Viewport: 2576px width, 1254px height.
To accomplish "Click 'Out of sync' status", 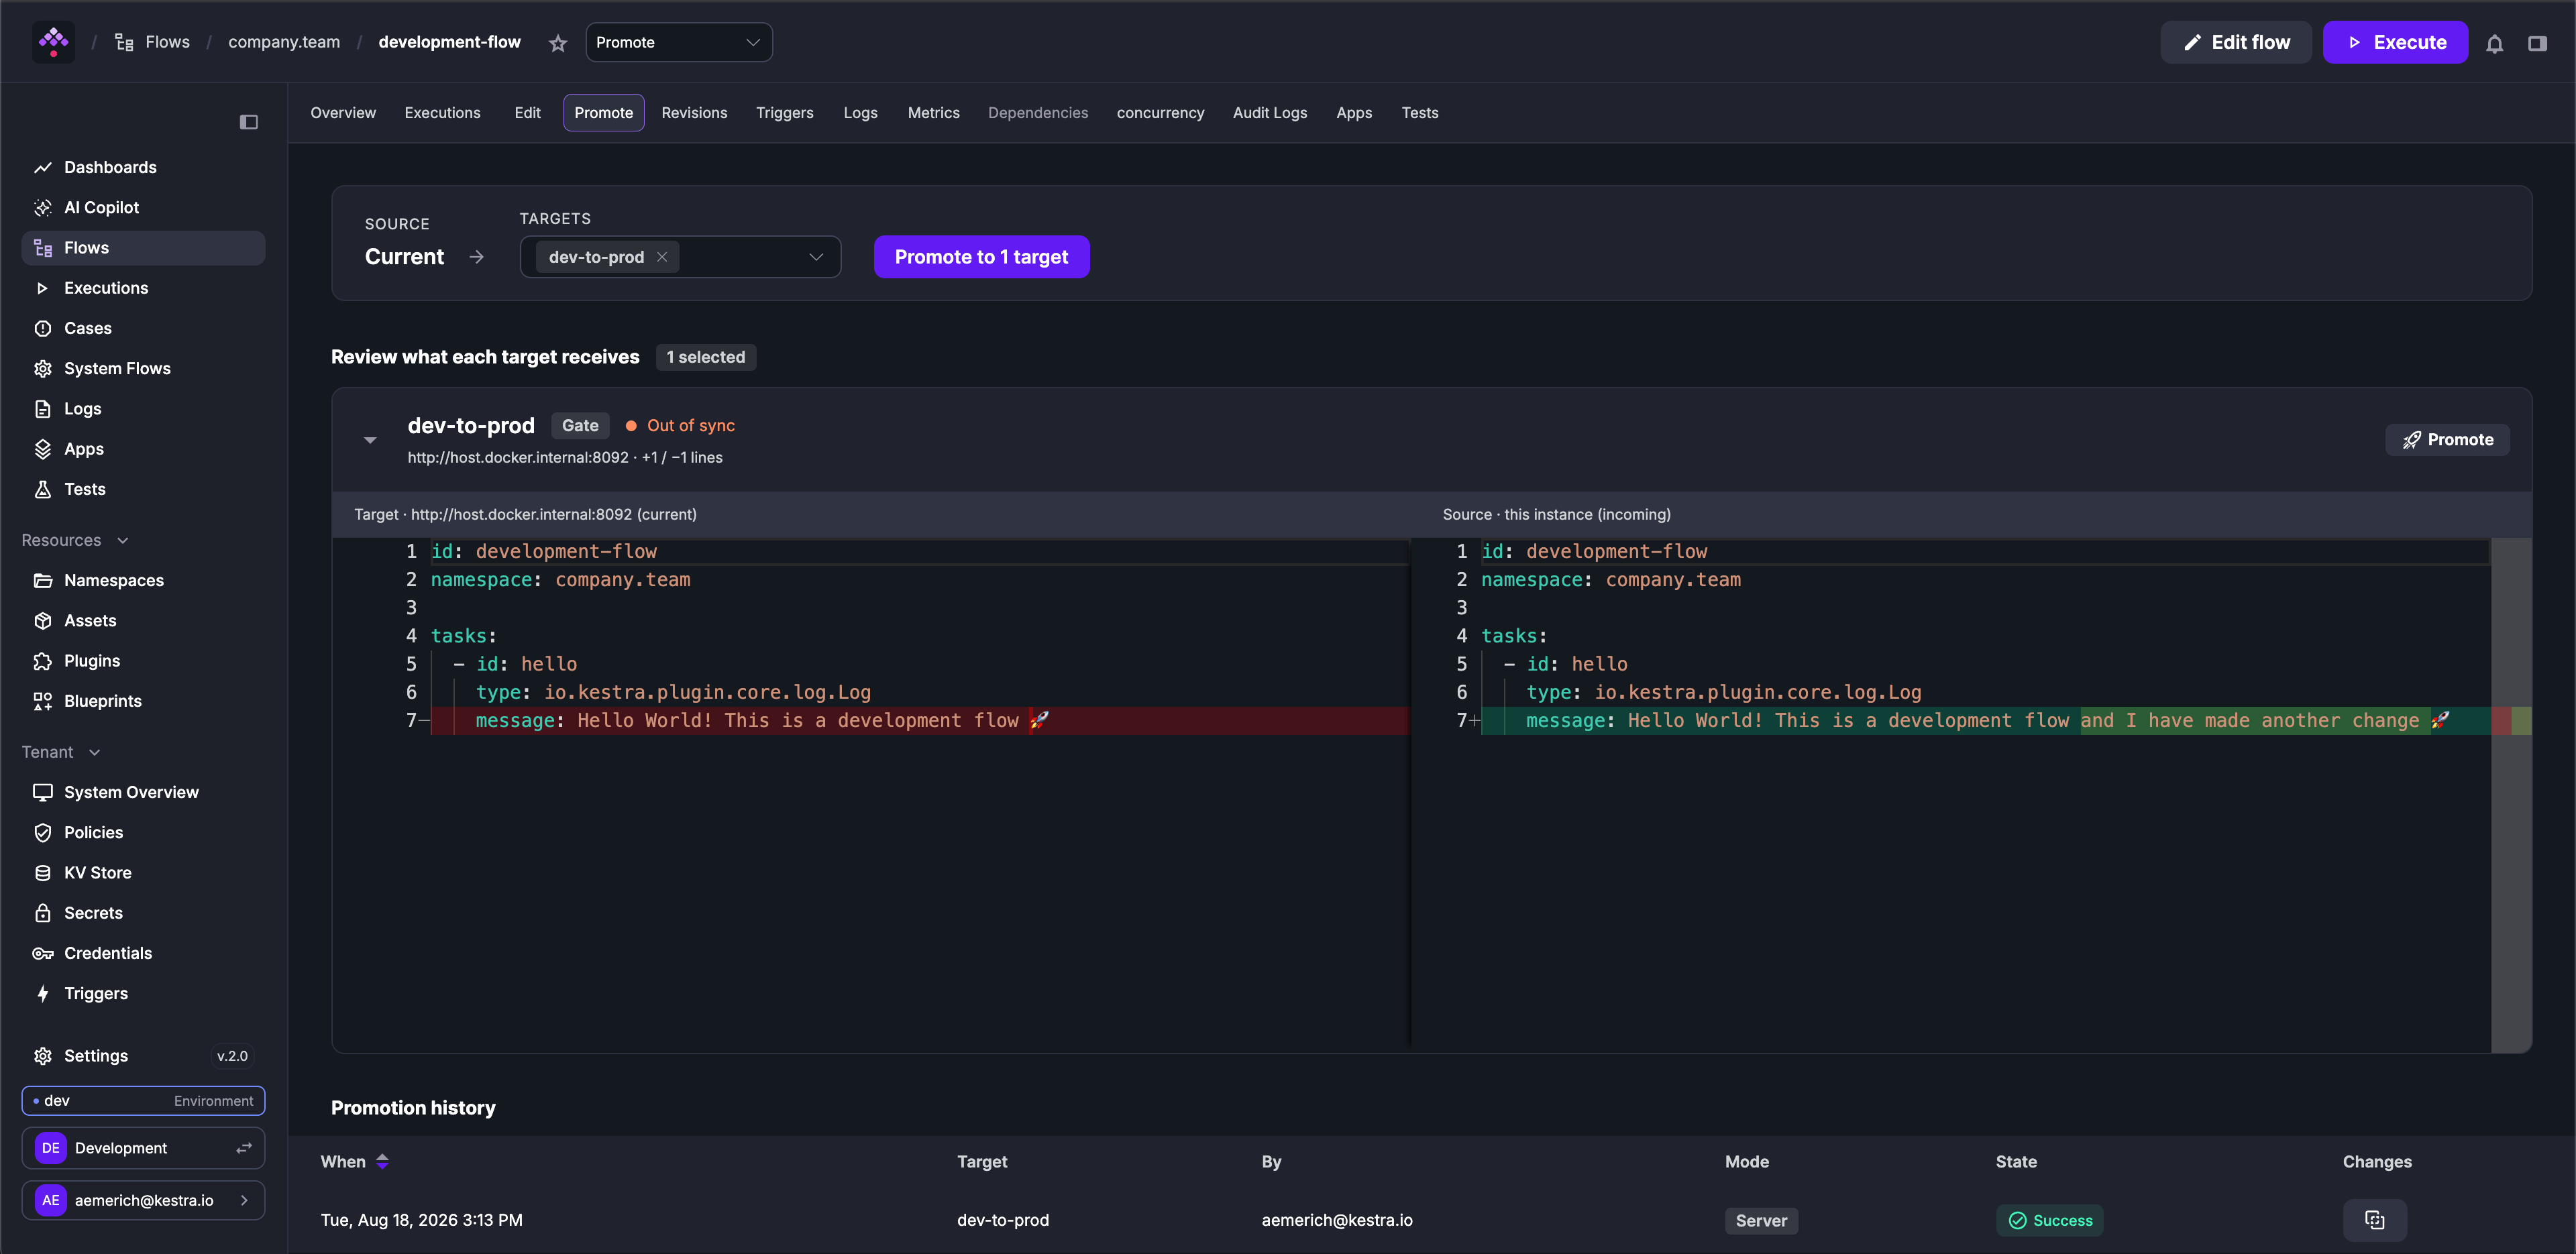I will pyautogui.click(x=680, y=426).
